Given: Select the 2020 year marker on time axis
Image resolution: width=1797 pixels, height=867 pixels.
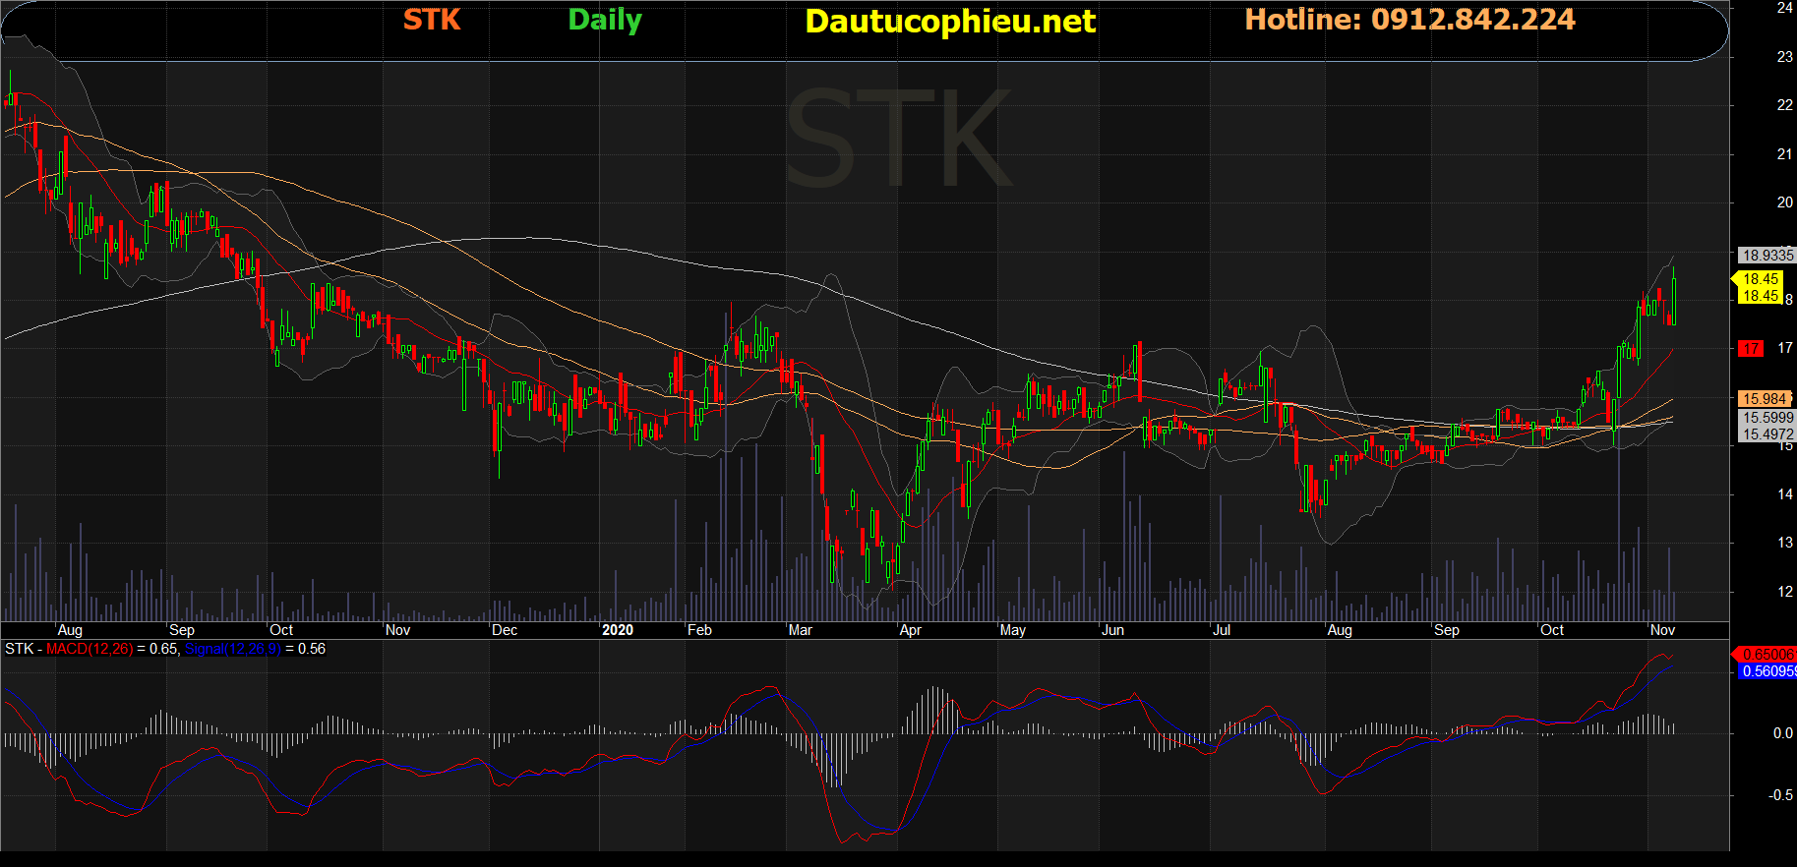Looking at the screenshot, I should coord(618,630).
